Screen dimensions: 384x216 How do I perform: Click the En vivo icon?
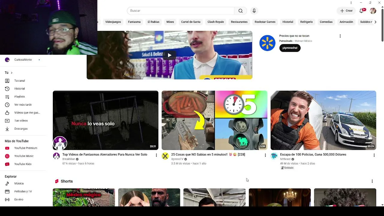tap(7, 199)
